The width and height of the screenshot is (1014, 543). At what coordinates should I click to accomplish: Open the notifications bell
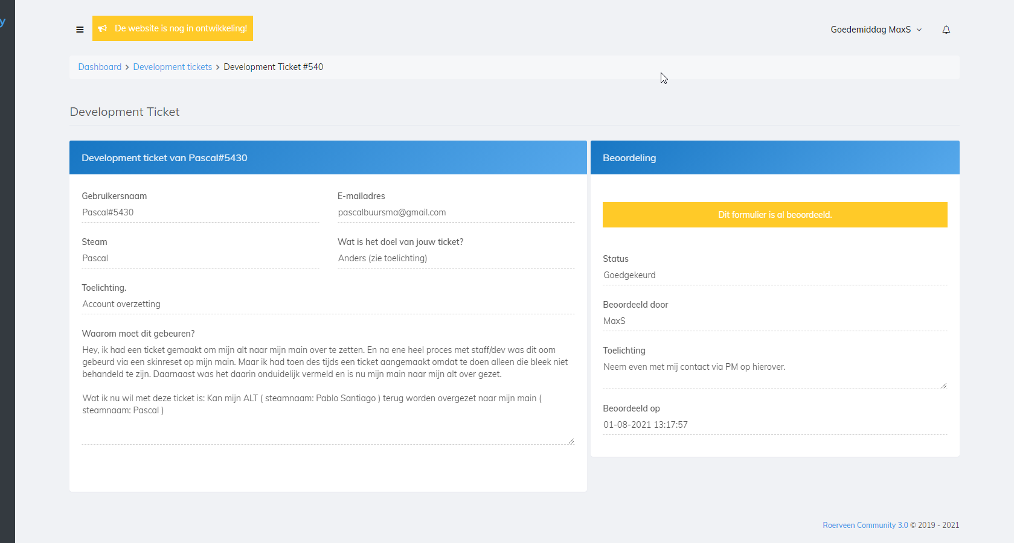coord(946,30)
